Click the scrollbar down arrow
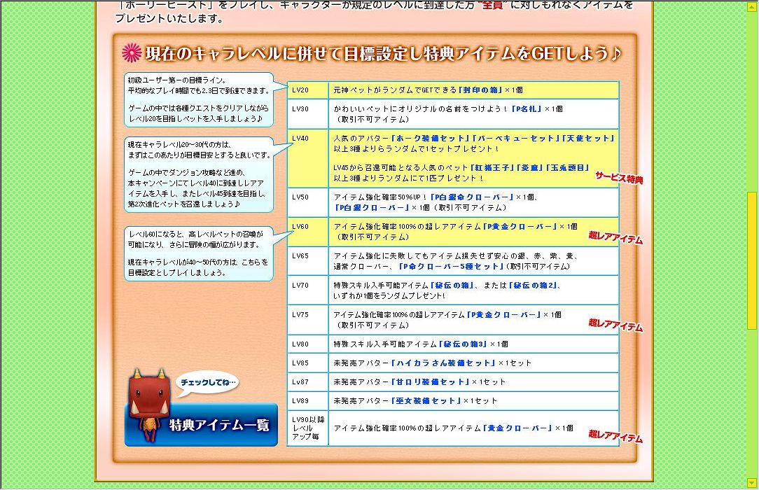 tap(751, 483)
